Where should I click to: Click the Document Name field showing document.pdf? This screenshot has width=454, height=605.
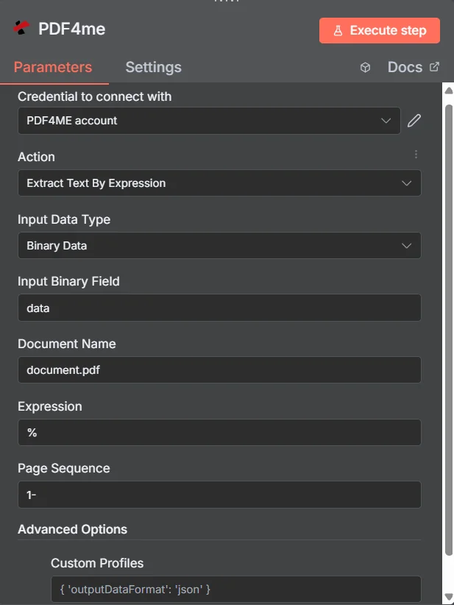(x=219, y=369)
